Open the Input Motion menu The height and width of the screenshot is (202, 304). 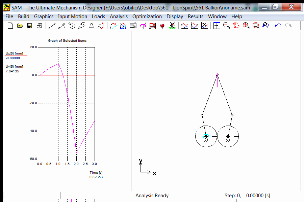(72, 16)
